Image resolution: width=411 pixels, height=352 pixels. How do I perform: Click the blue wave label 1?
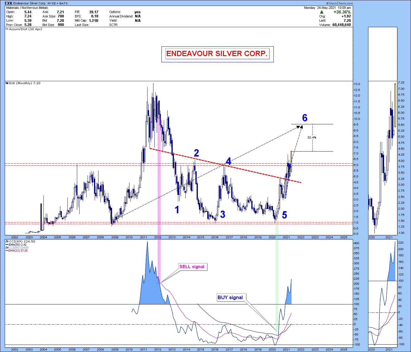tap(177, 210)
